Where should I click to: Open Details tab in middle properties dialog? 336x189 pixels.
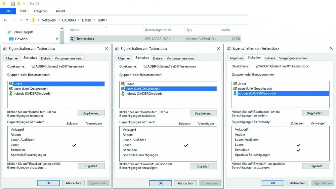pos(158,58)
